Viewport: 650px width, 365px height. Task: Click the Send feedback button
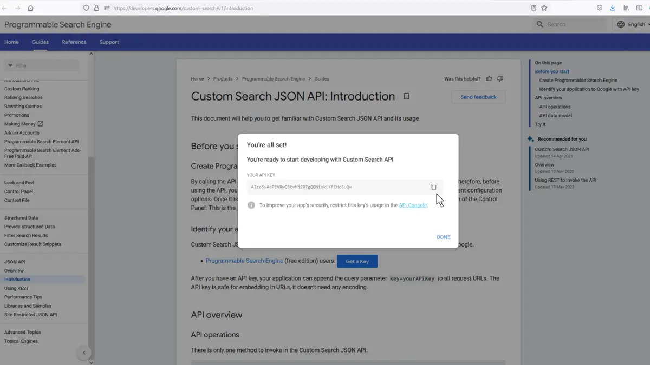coord(478,97)
